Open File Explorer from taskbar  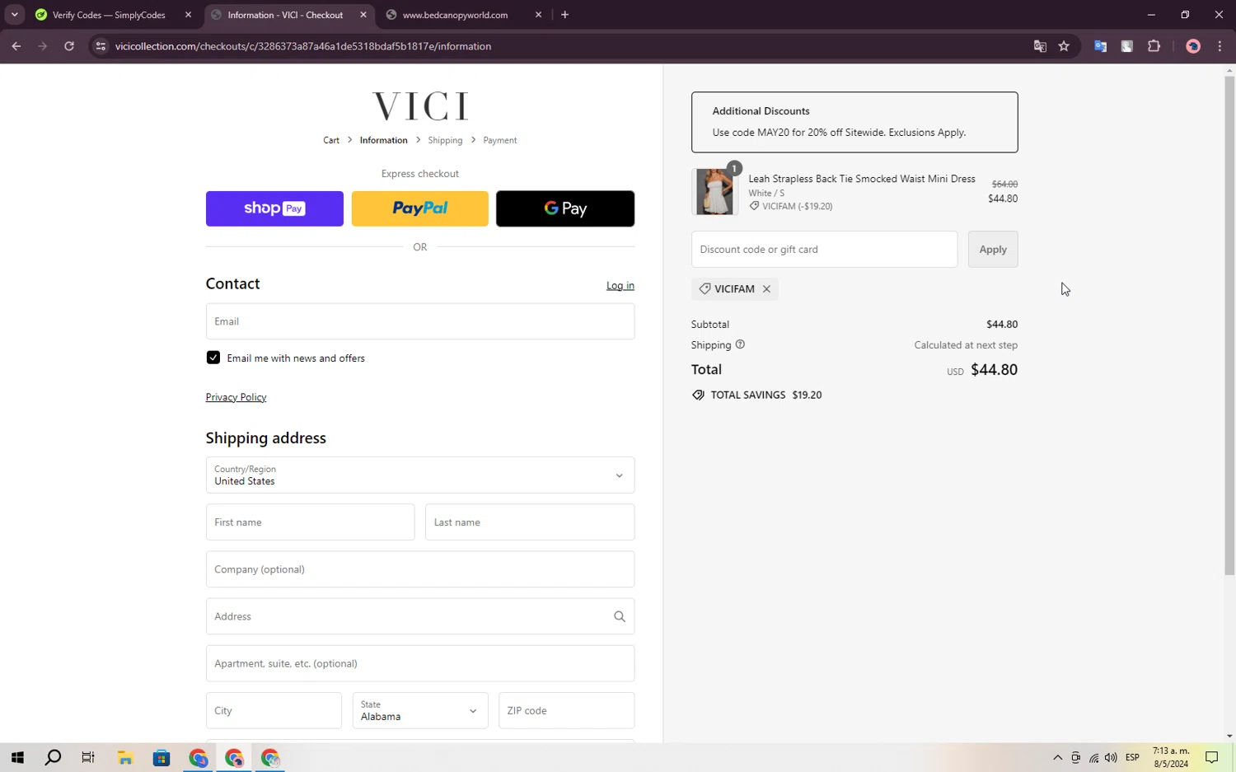click(125, 757)
